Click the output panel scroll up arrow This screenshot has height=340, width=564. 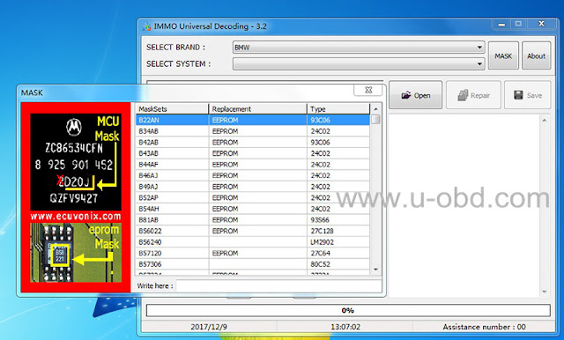click(545, 120)
